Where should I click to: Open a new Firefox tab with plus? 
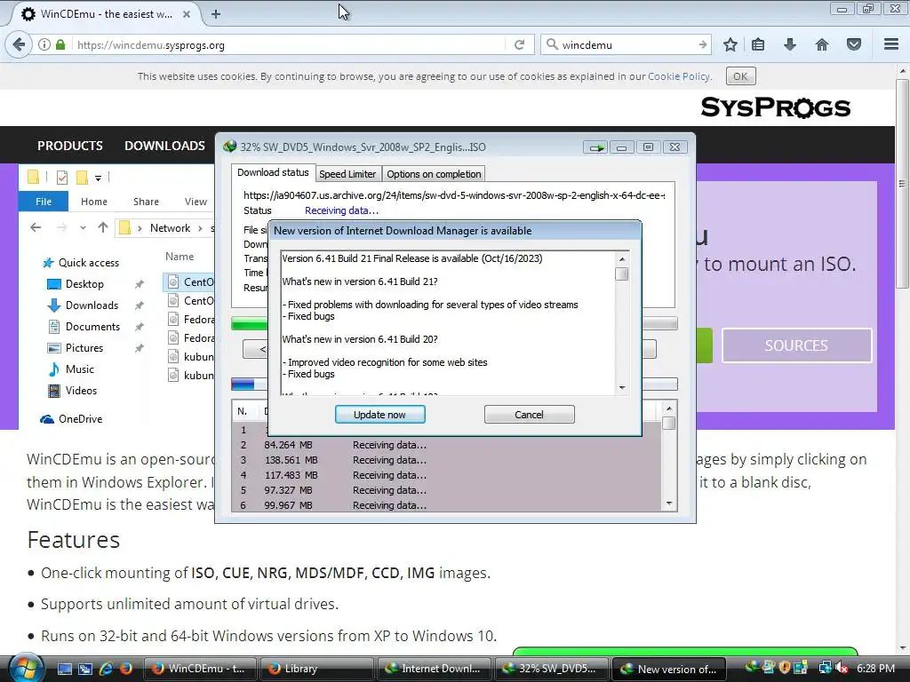pos(216,14)
